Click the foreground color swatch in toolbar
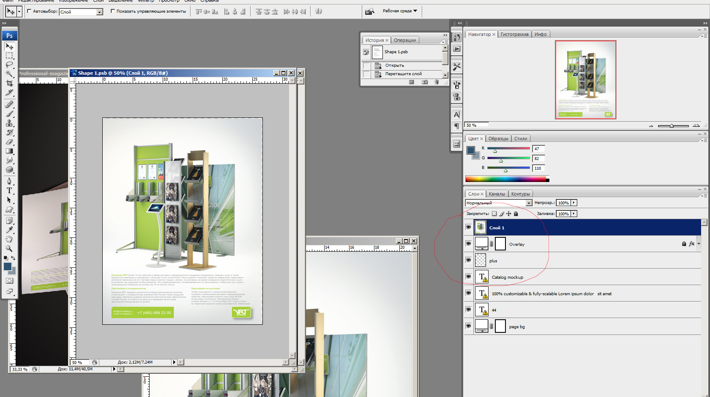The width and height of the screenshot is (710, 397). click(x=7, y=266)
